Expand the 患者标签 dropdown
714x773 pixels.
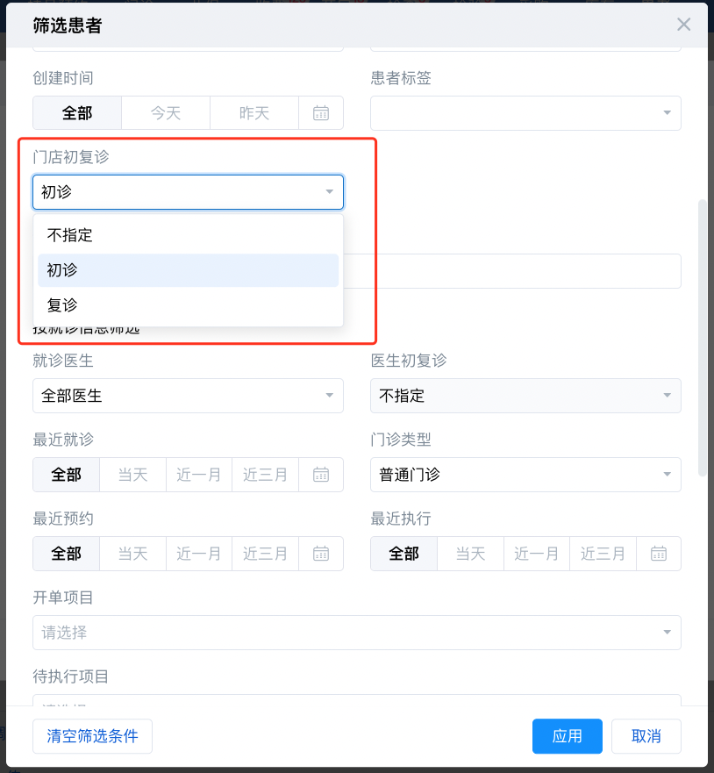click(525, 113)
